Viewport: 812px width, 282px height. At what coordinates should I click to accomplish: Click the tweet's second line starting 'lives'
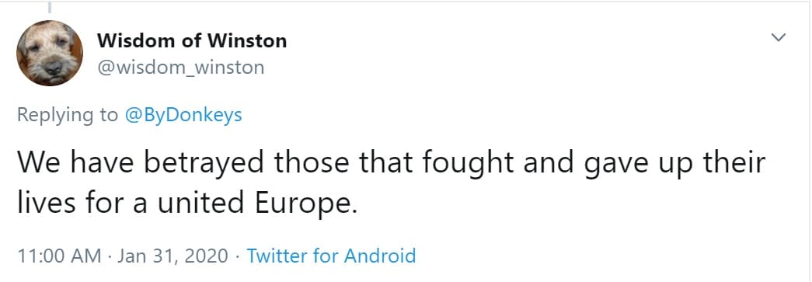coord(187,204)
